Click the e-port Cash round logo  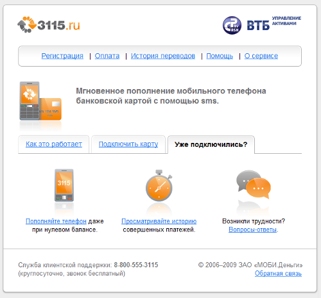point(232,25)
